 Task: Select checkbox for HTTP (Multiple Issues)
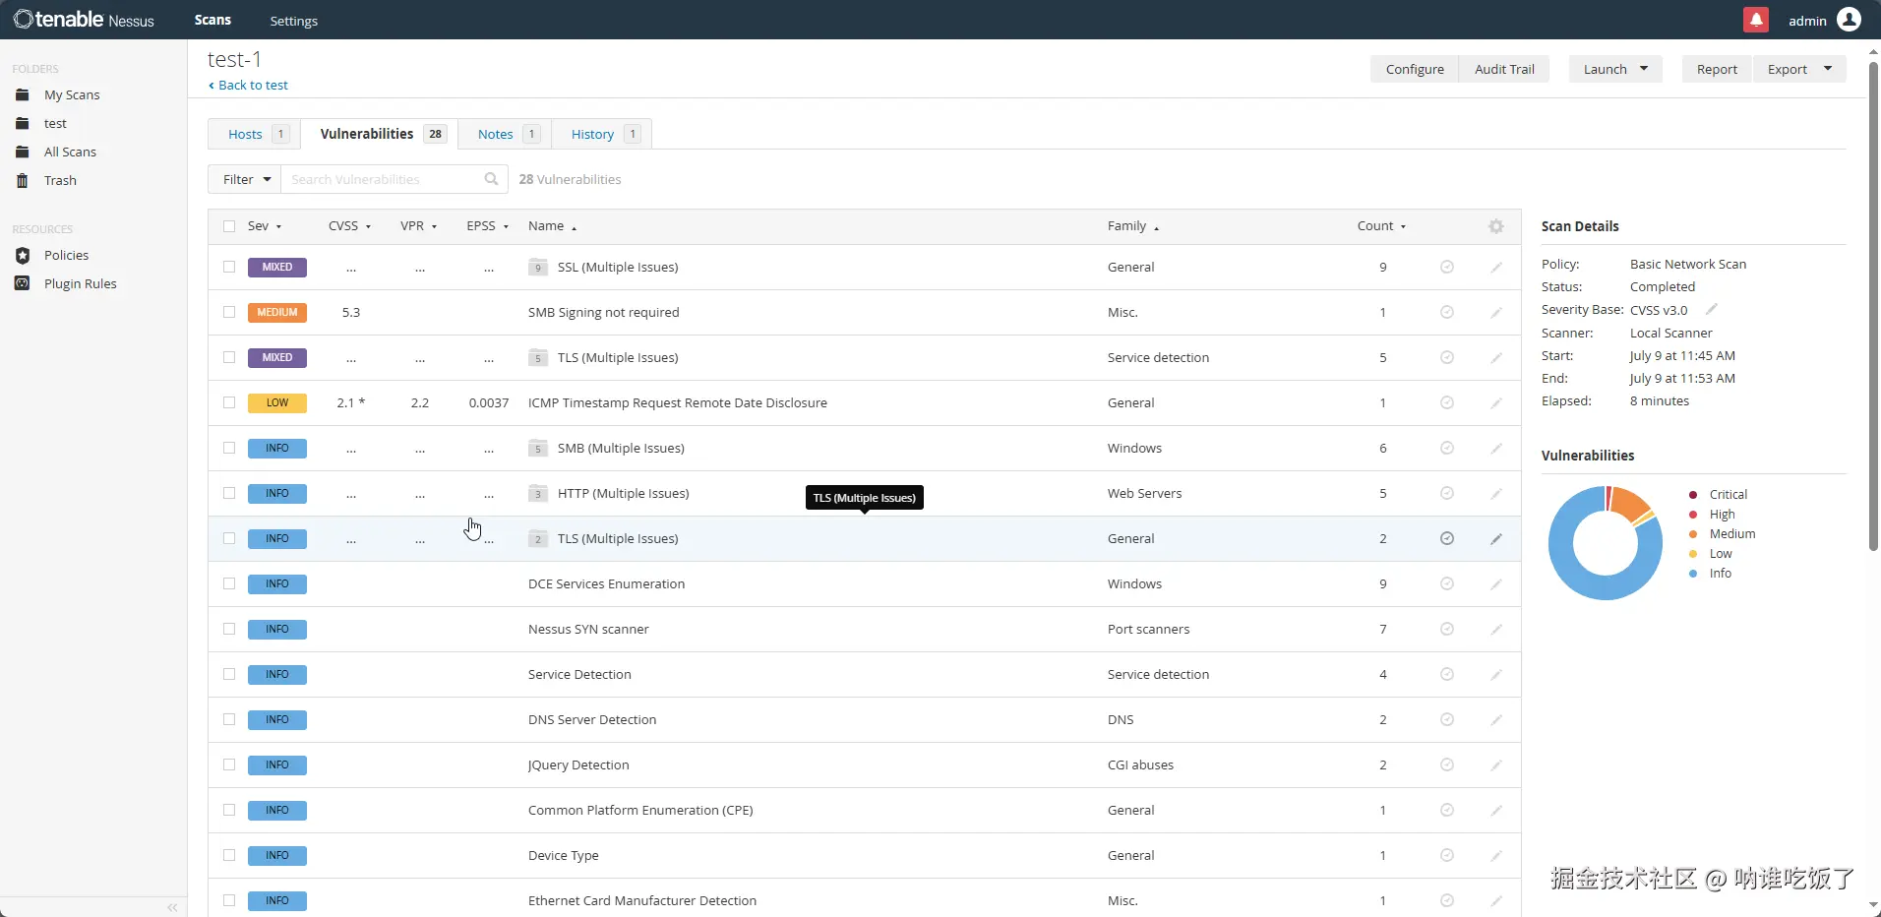click(229, 493)
